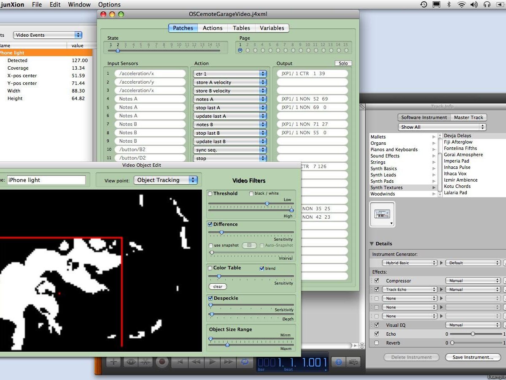Toggle the cycle loop button
The image size is (506, 380).
coord(245,362)
